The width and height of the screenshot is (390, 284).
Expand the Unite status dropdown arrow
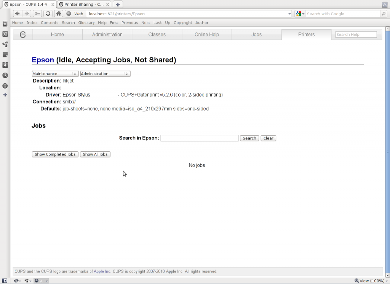pyautogui.click(x=30, y=281)
